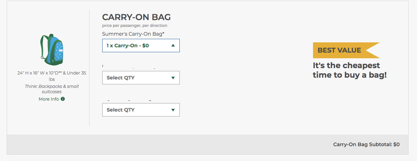Click the green info circle icon

point(63,99)
